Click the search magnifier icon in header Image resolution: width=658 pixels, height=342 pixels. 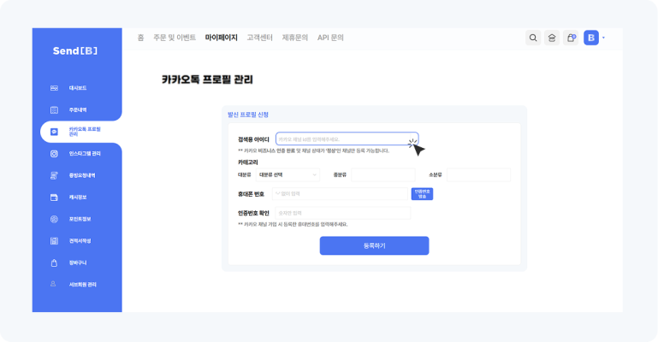click(x=533, y=38)
